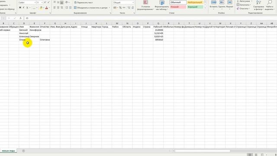Toggle bold (Ж) formatting

(x=20, y=8)
